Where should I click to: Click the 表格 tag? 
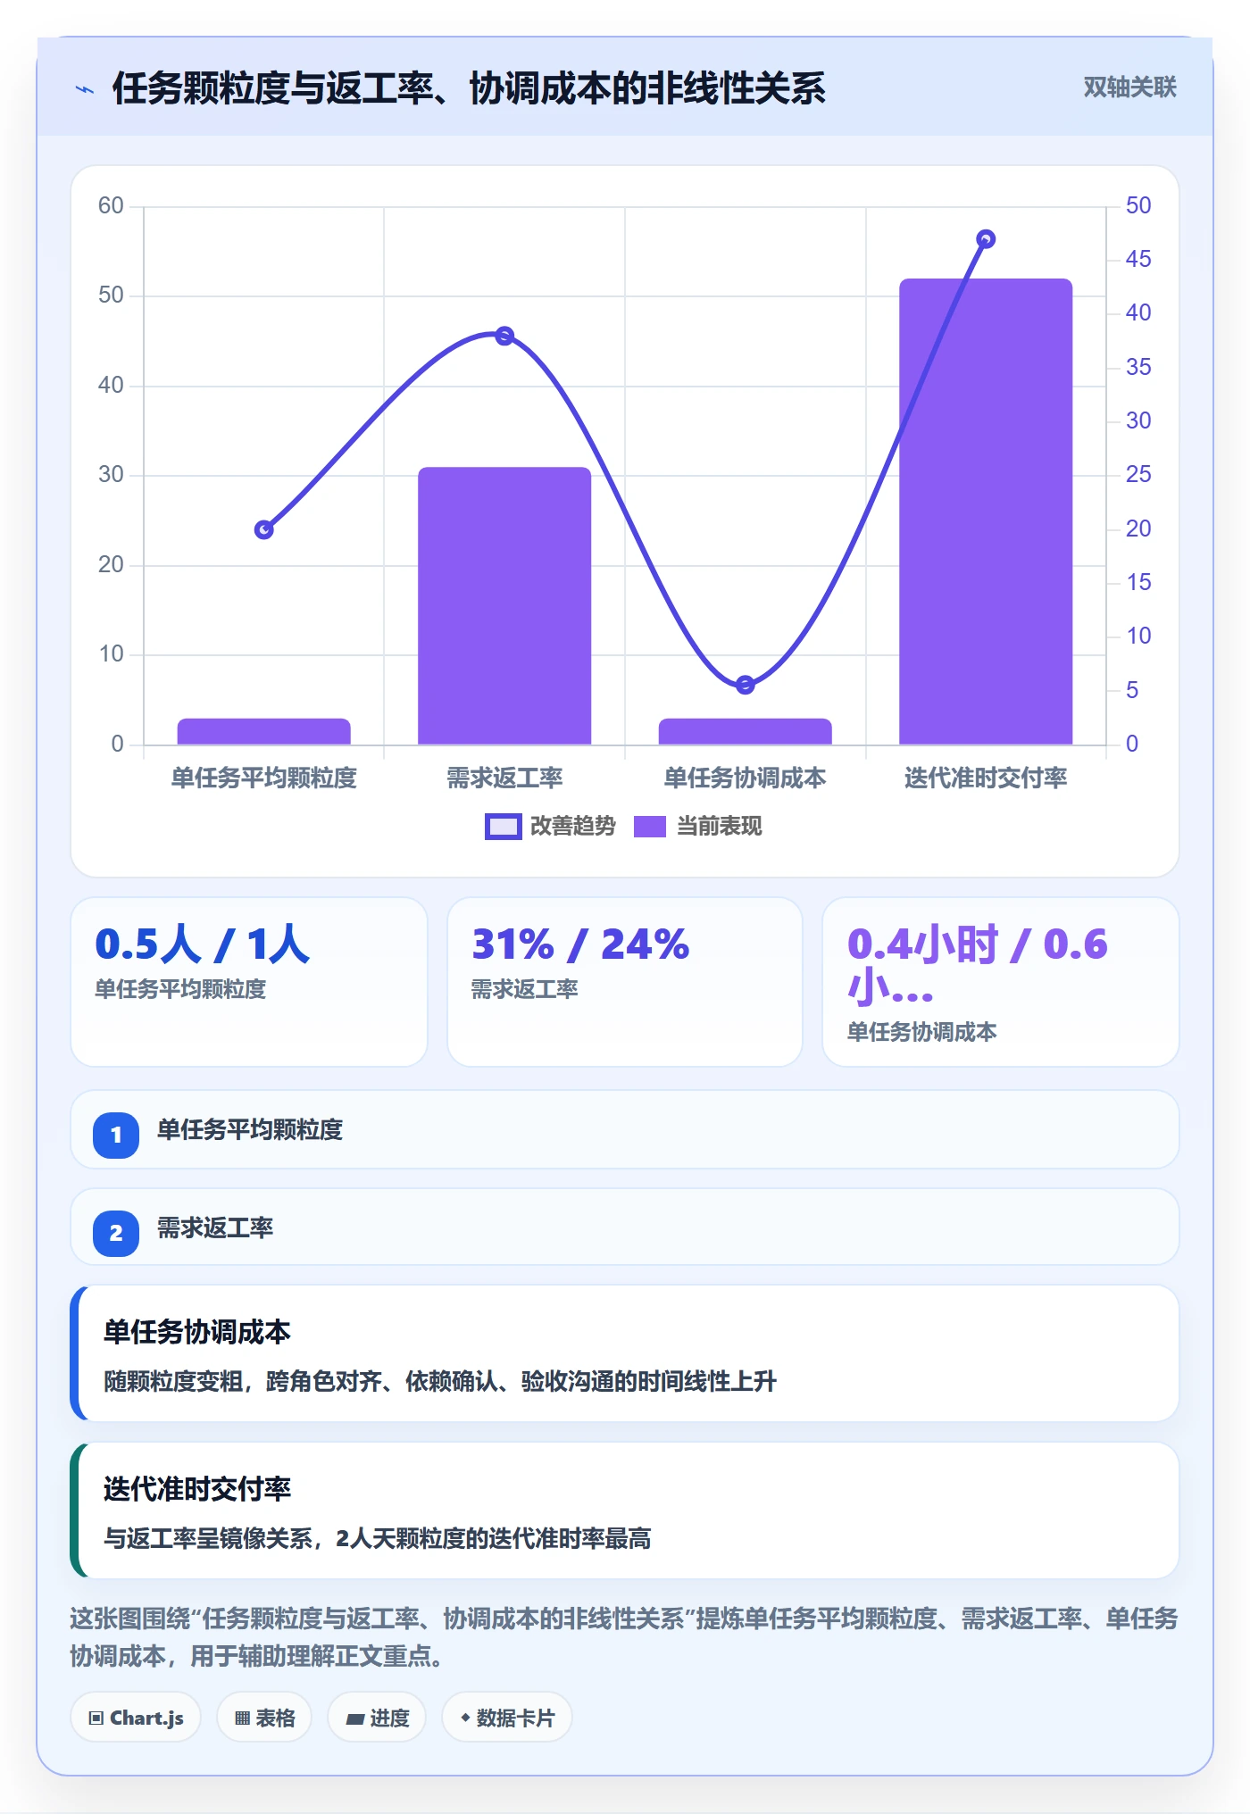264,1718
